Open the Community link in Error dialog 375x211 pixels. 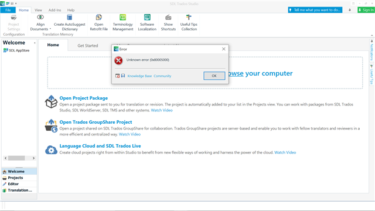tap(162, 76)
